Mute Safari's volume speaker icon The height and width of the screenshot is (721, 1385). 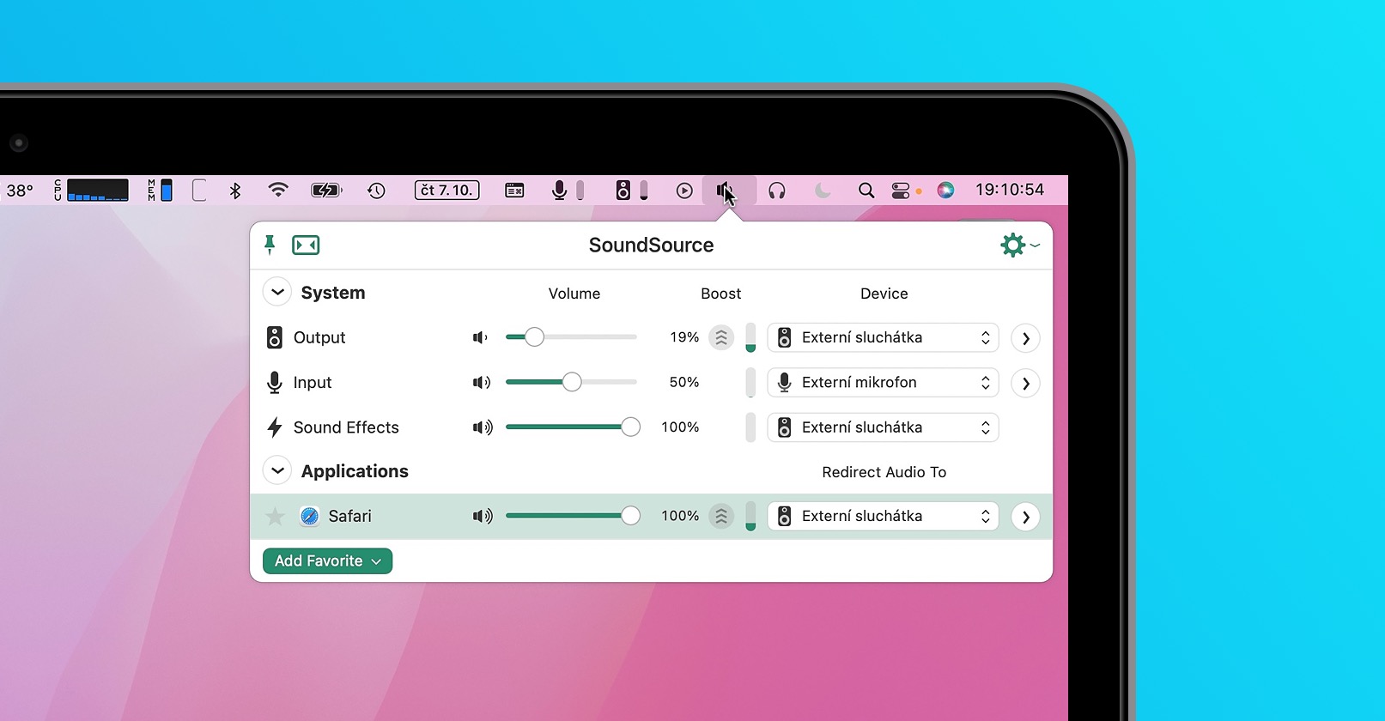pos(483,516)
